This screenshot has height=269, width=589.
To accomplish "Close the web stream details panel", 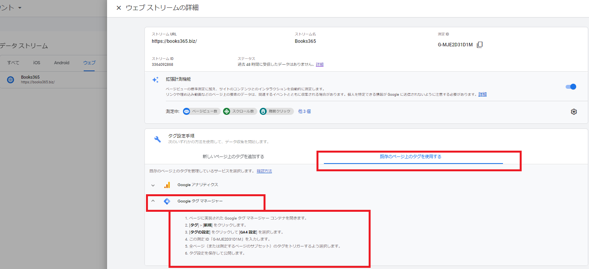I will click(x=119, y=8).
